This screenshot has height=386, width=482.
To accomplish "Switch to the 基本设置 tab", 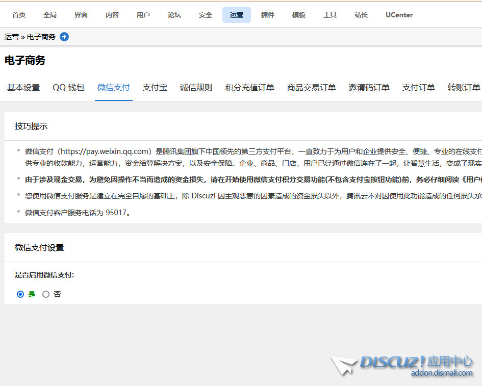I will [x=23, y=87].
